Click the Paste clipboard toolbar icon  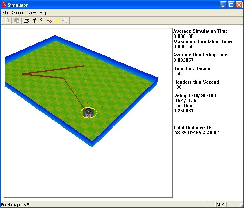[16, 21]
